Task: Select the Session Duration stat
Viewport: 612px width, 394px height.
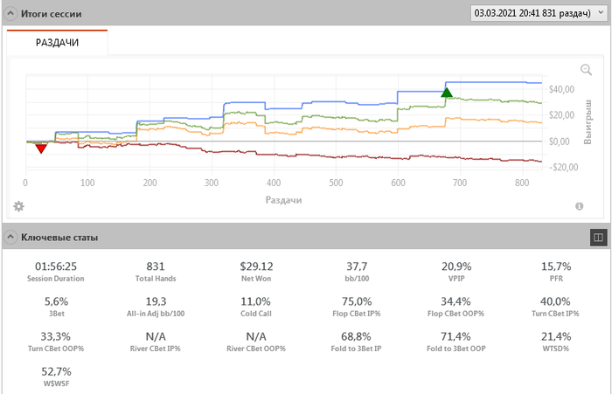Action: pyautogui.click(x=55, y=272)
